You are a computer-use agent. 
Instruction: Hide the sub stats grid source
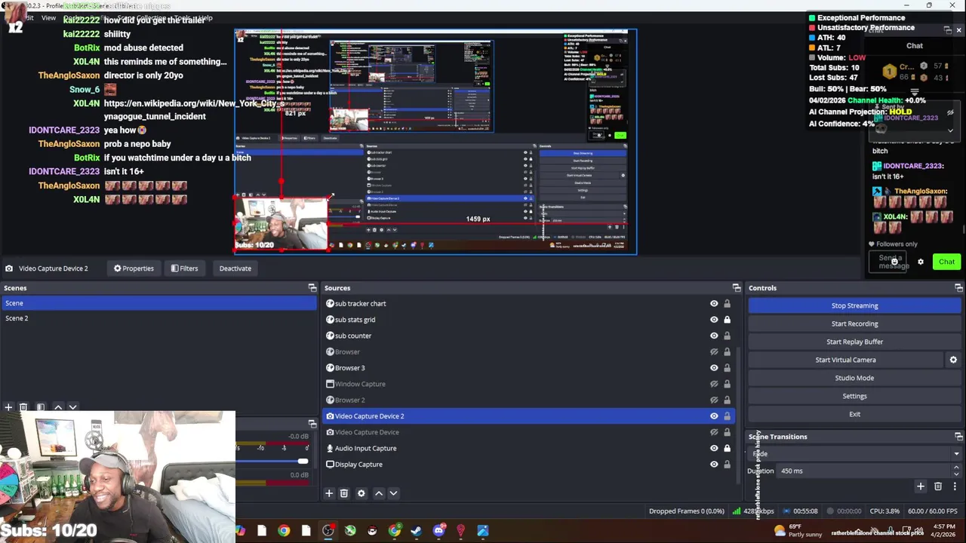point(714,320)
